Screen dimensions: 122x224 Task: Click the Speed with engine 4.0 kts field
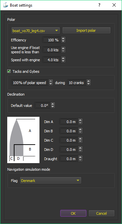point(51,60)
